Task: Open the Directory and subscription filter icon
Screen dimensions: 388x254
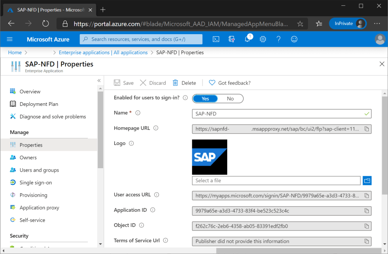Action: tap(232, 39)
